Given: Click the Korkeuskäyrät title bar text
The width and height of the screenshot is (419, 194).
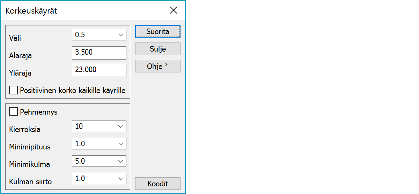Looking at the screenshot, I should tap(31, 11).
